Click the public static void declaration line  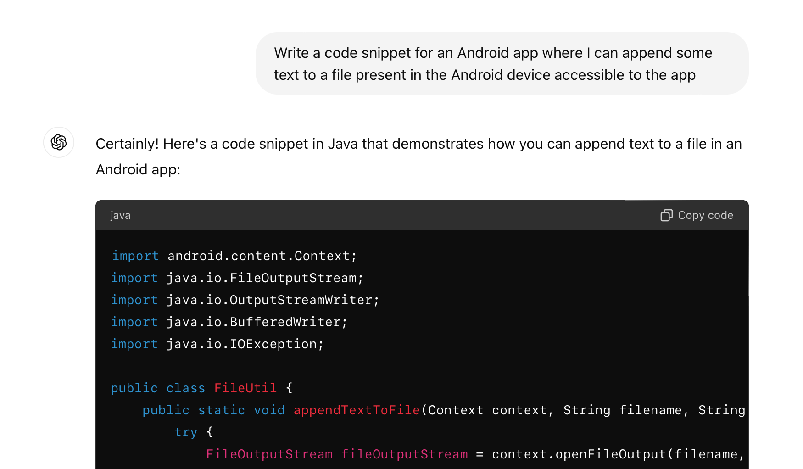(x=212, y=410)
